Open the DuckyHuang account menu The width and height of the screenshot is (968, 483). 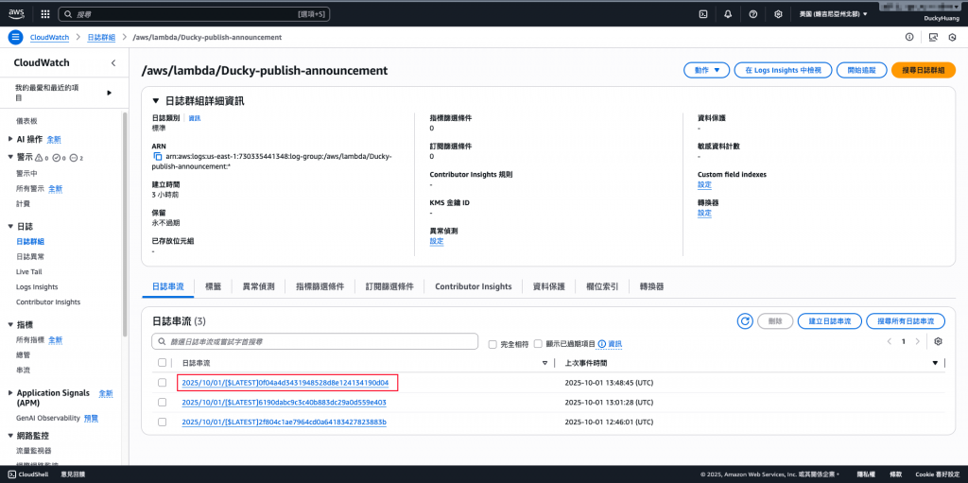[x=940, y=18]
